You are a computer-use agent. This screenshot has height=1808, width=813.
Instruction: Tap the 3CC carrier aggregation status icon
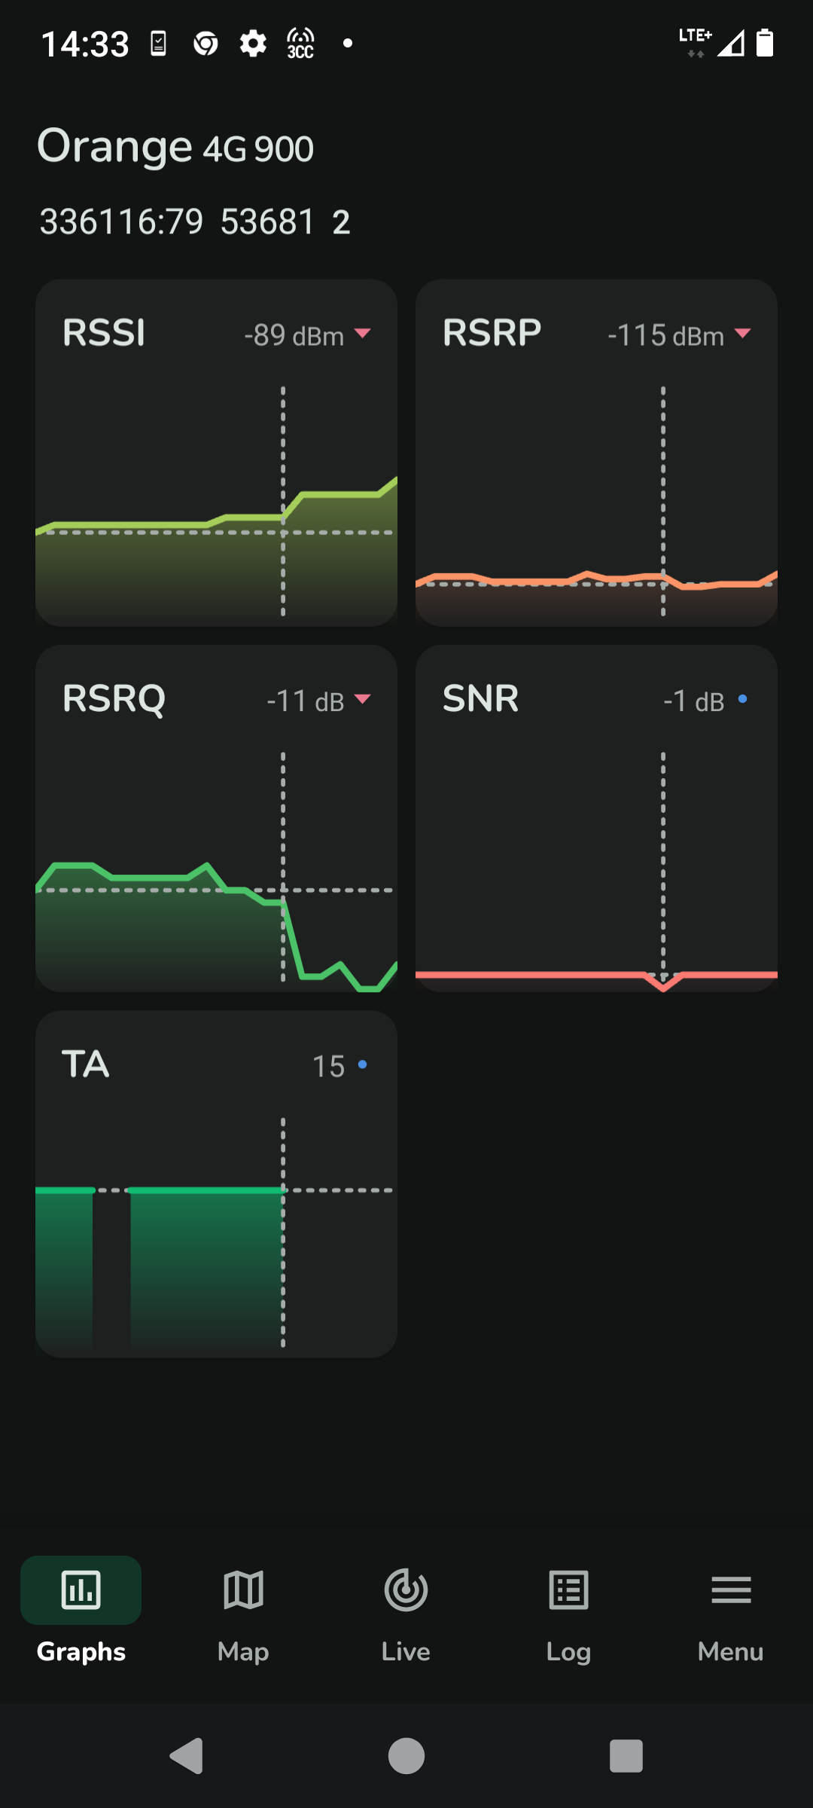pyautogui.click(x=300, y=44)
